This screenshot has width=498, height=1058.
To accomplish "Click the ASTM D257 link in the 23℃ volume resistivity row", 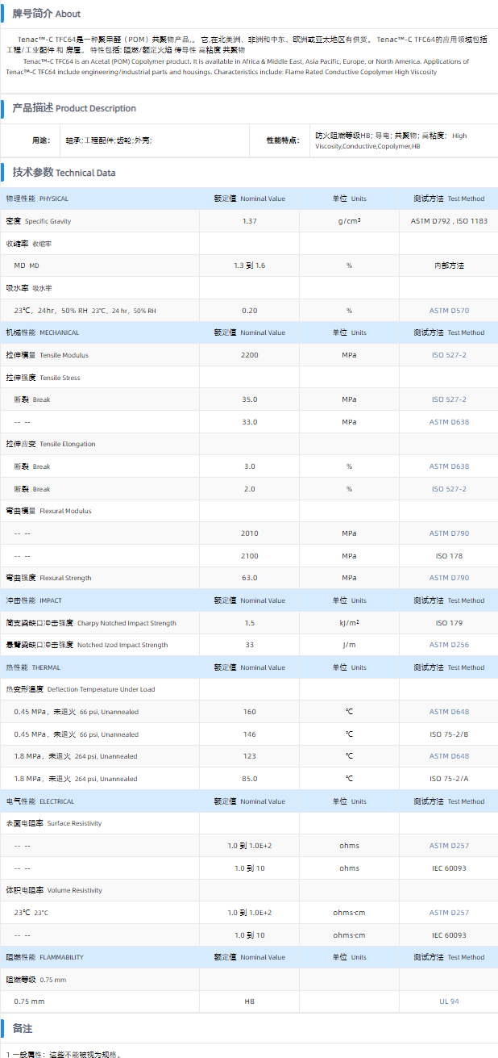I will pos(449,913).
